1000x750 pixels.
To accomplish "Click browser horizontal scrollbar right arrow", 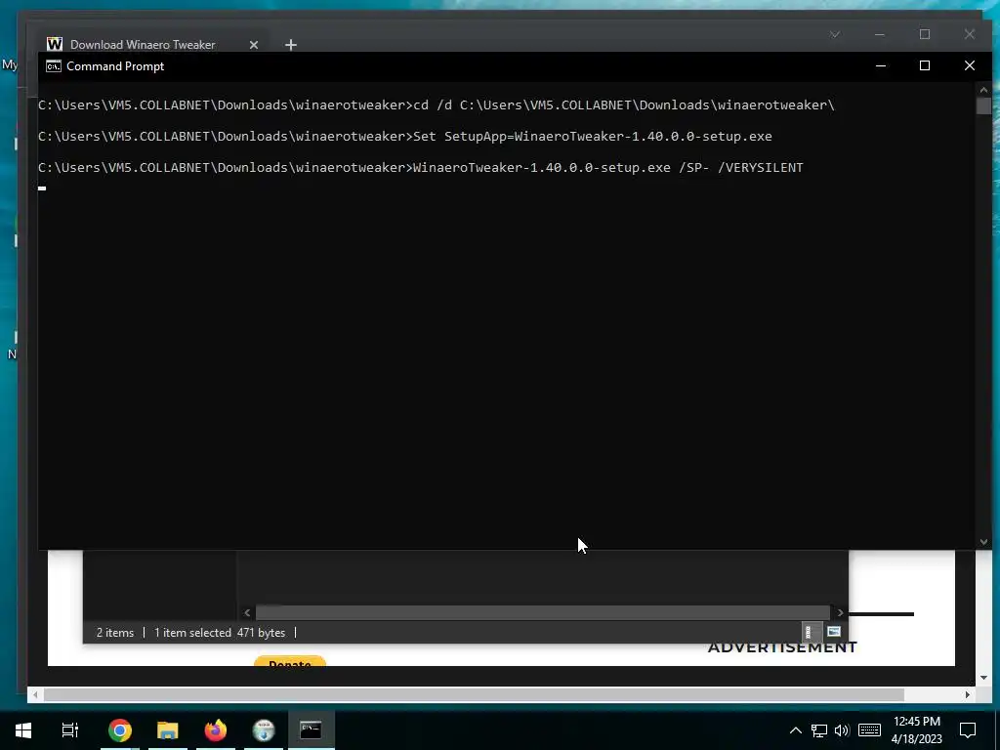I will tap(967, 694).
